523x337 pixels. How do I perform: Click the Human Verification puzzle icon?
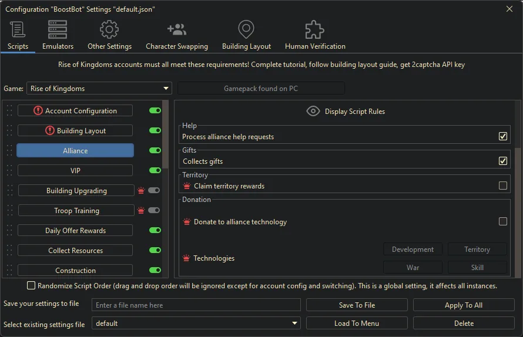[x=314, y=29]
